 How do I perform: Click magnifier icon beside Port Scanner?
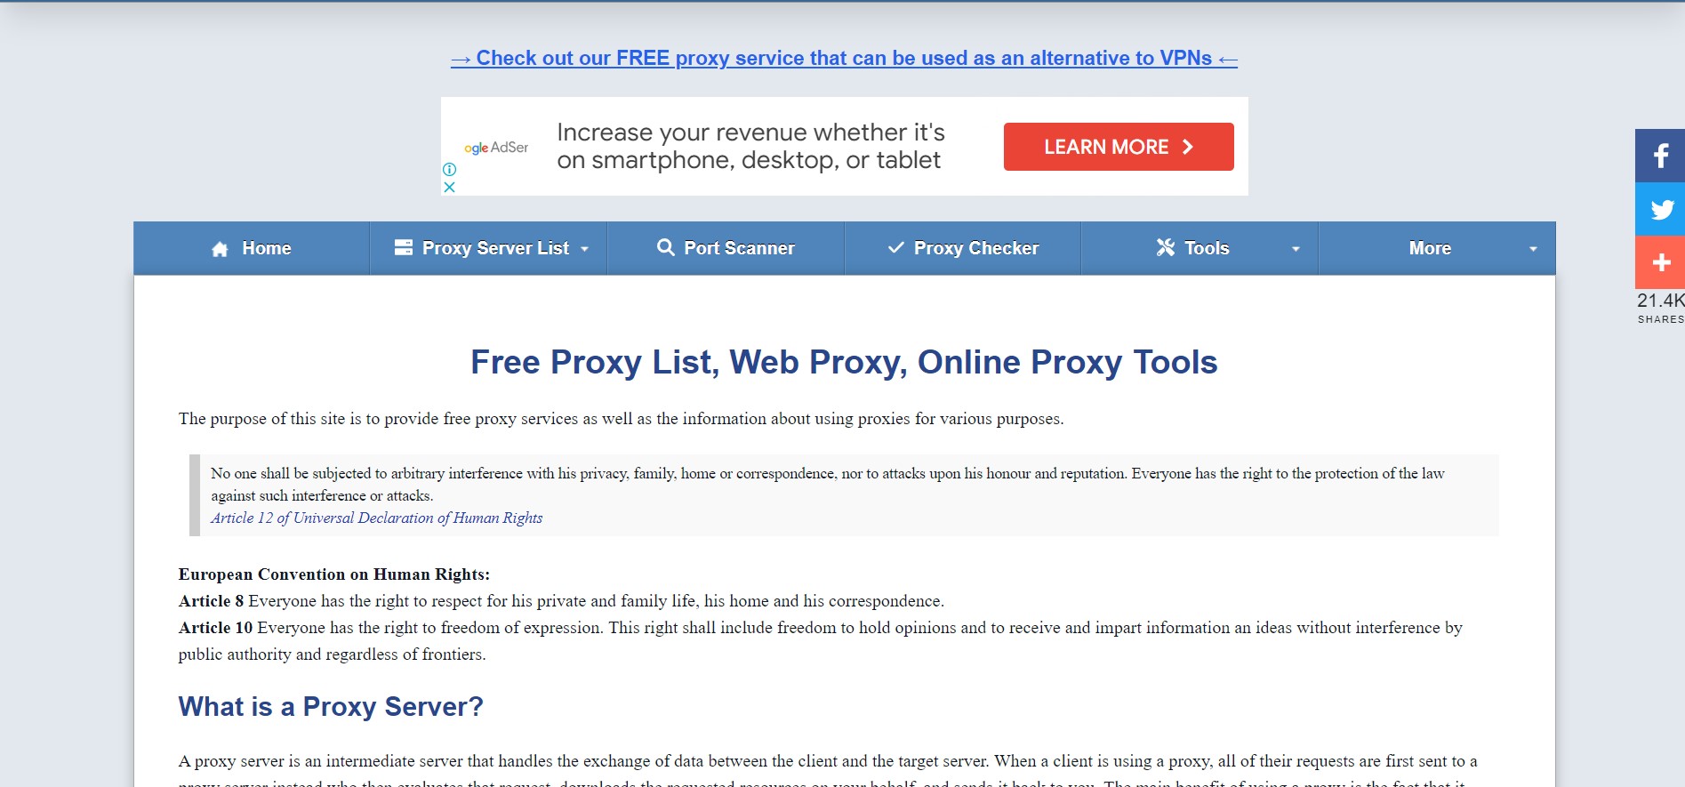(666, 247)
